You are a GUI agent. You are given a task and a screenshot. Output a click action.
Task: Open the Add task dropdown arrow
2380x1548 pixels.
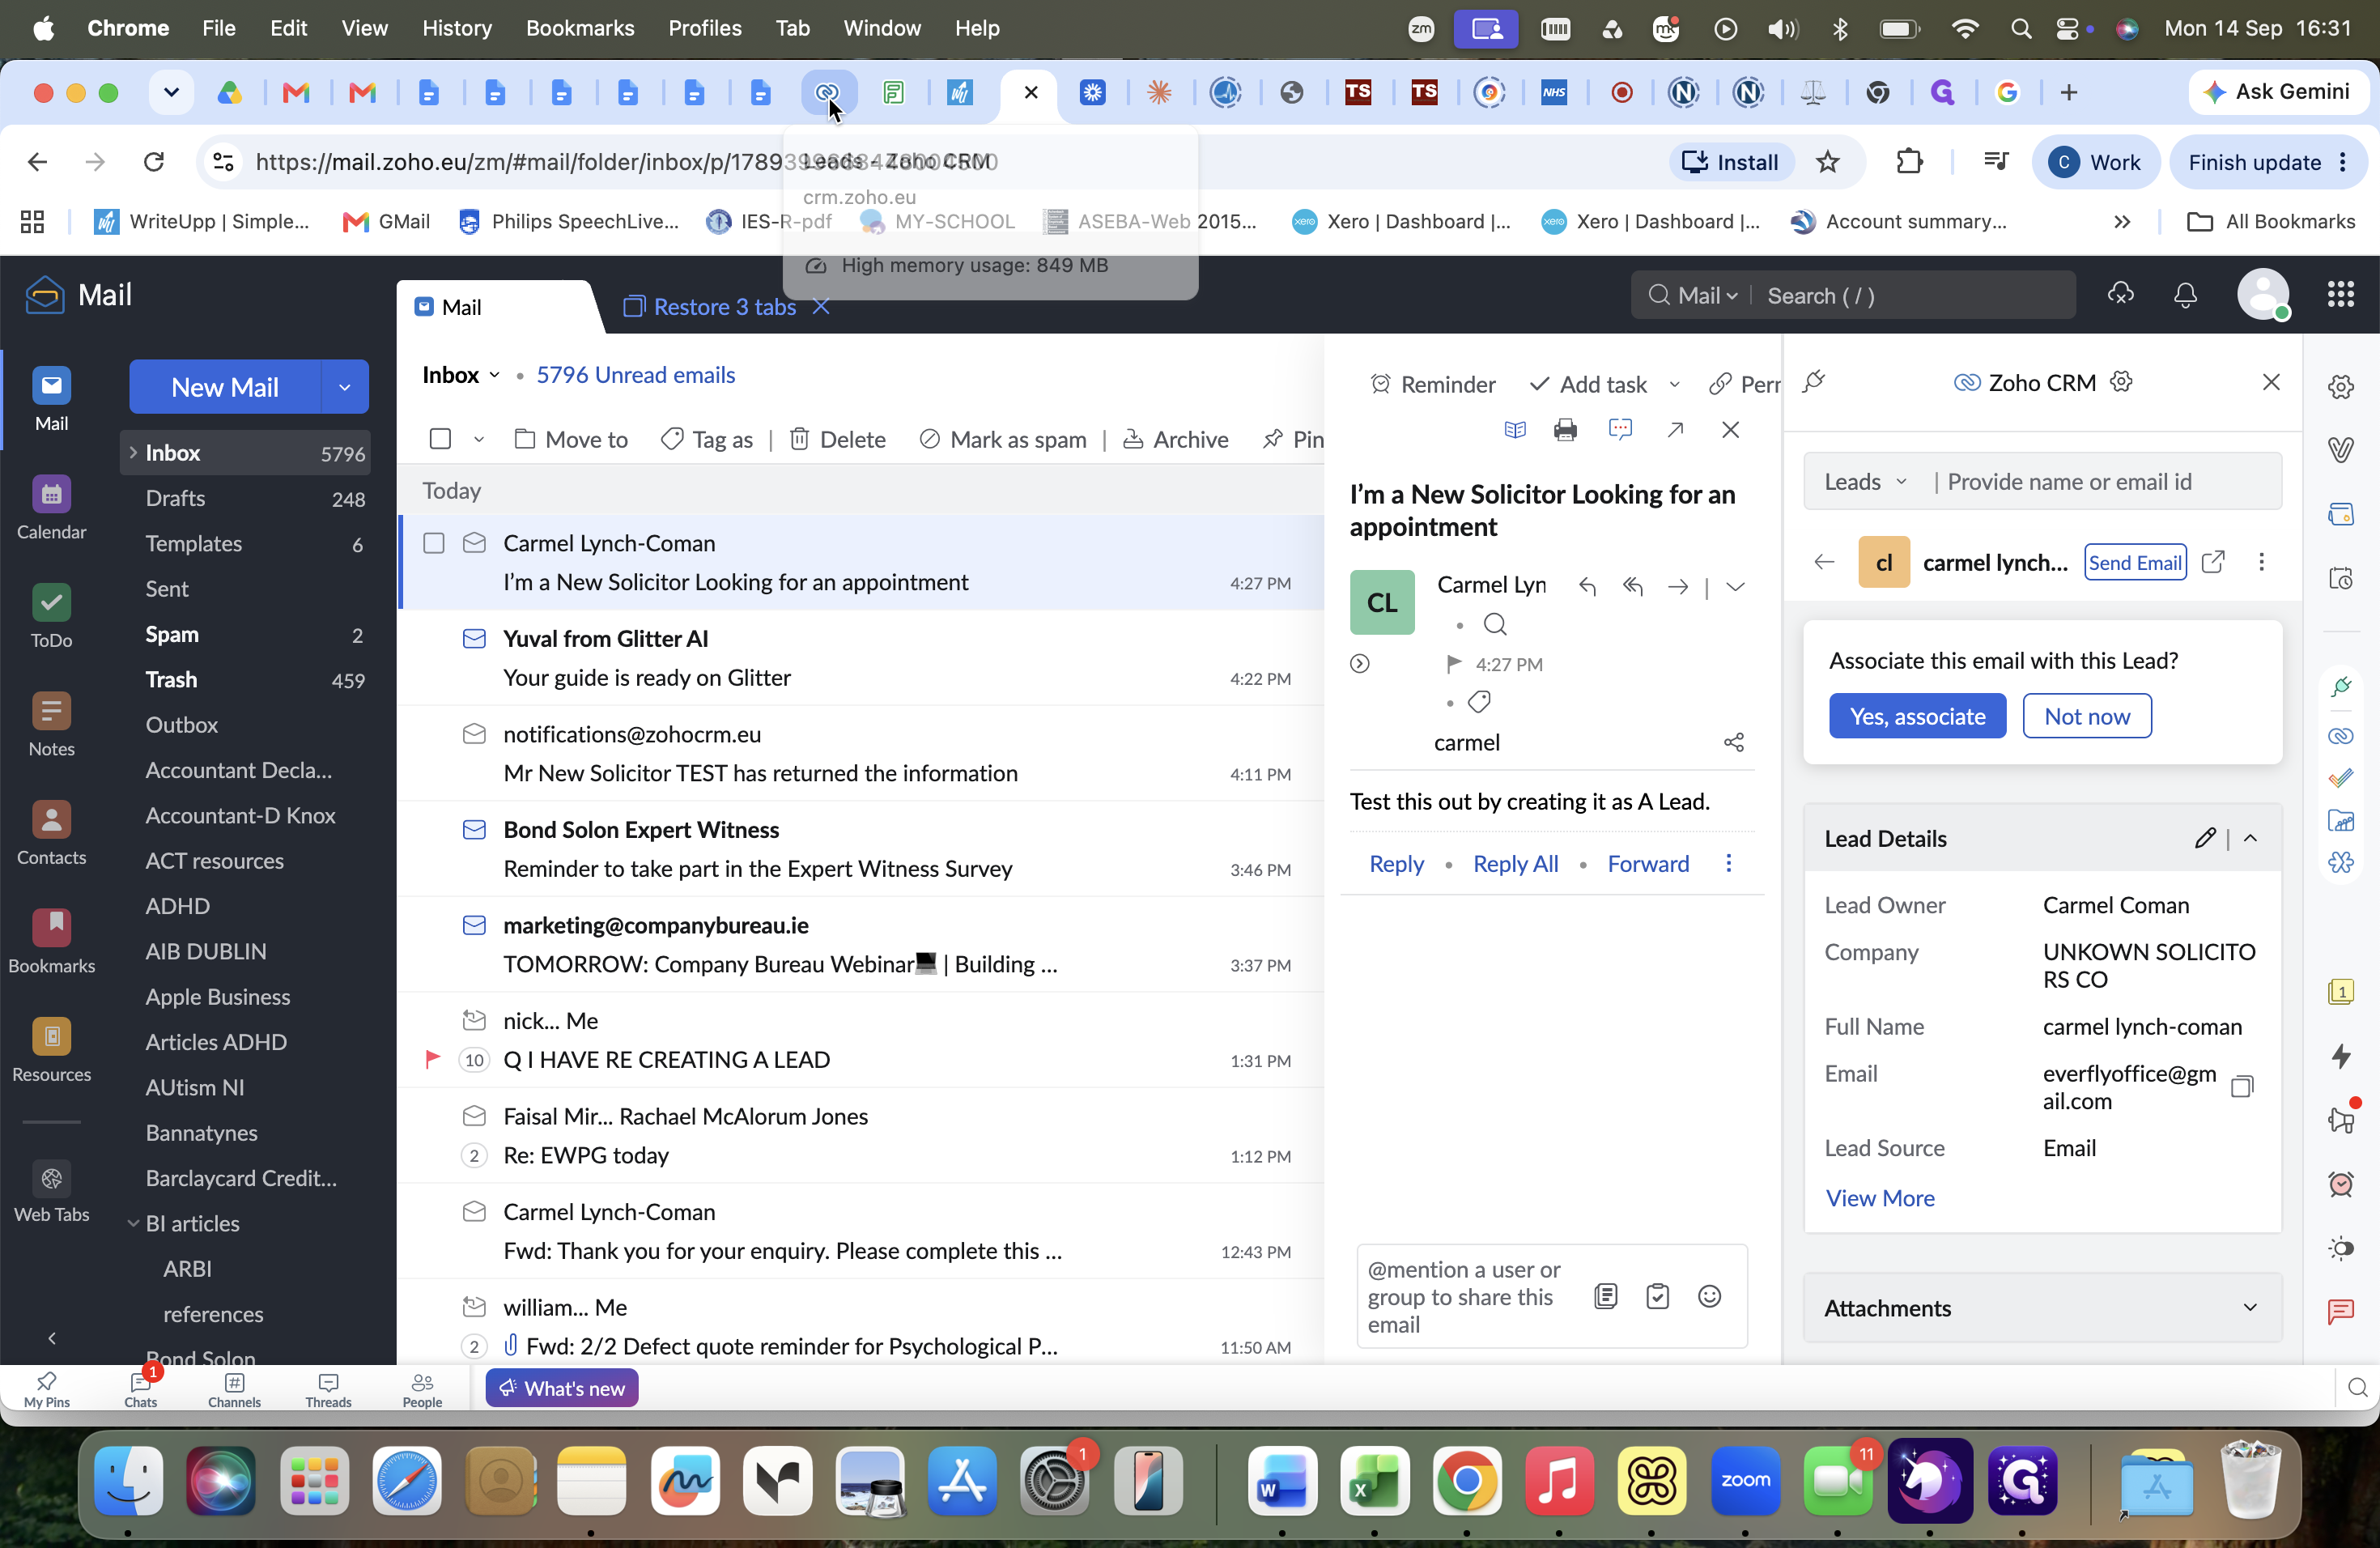(1674, 384)
